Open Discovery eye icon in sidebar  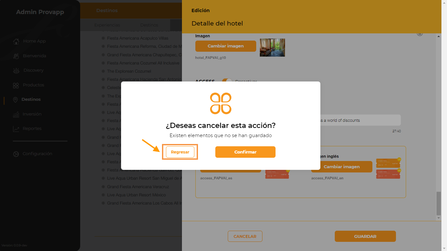[16, 70]
